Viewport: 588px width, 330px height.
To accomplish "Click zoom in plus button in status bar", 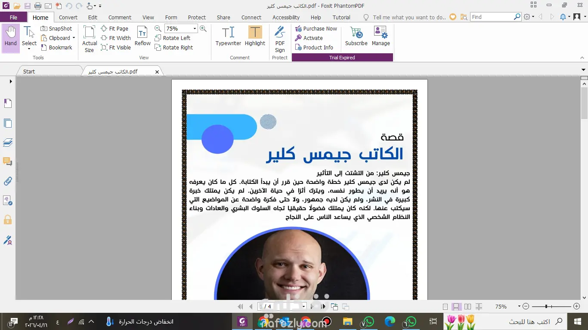I will (x=577, y=306).
